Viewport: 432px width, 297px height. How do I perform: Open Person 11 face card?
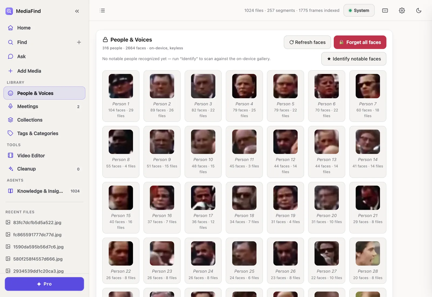244,152
